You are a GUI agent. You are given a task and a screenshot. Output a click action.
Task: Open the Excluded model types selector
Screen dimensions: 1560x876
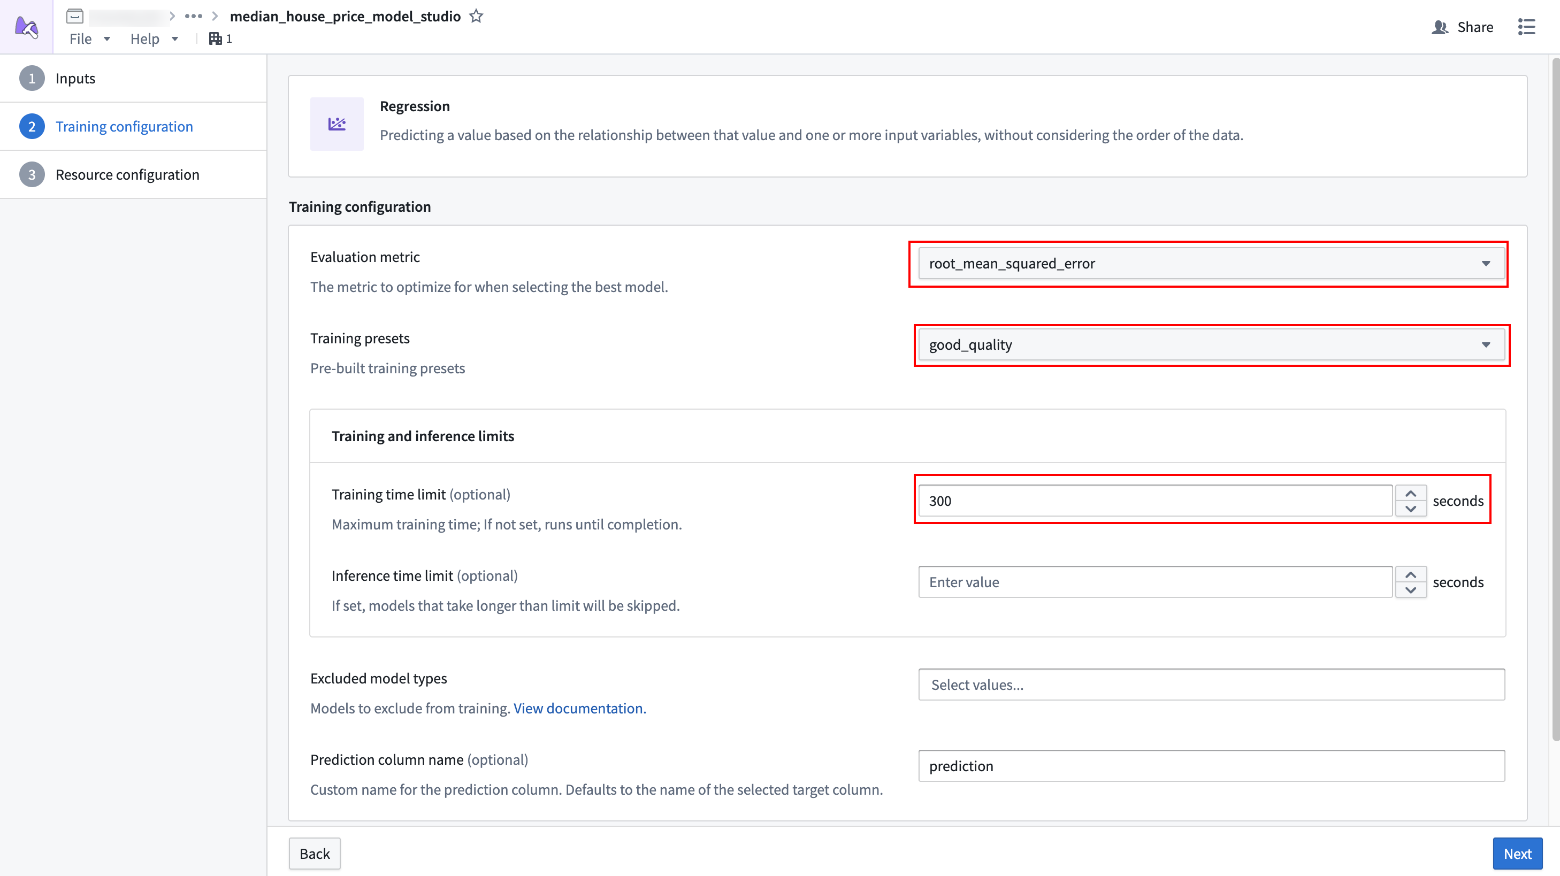(x=1211, y=685)
